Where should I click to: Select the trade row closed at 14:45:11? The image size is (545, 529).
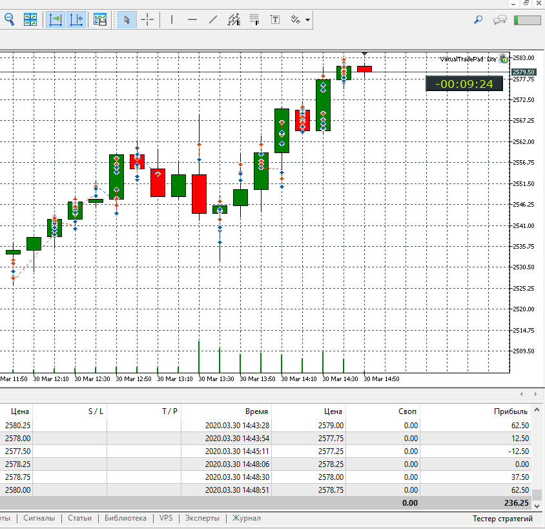pyautogui.click(x=265, y=451)
